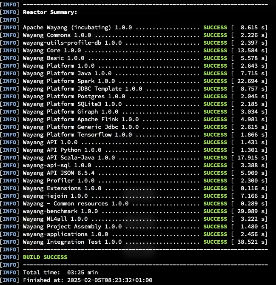This screenshot has width=276, height=285.
Task: Click '[INFO]' tag on Reactor Summary line
Action: tap(9, 12)
